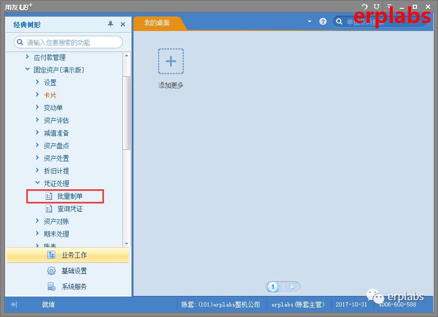The height and width of the screenshot is (317, 438).
Task: Switch to the 业务工作 section
Action: coord(68,255)
